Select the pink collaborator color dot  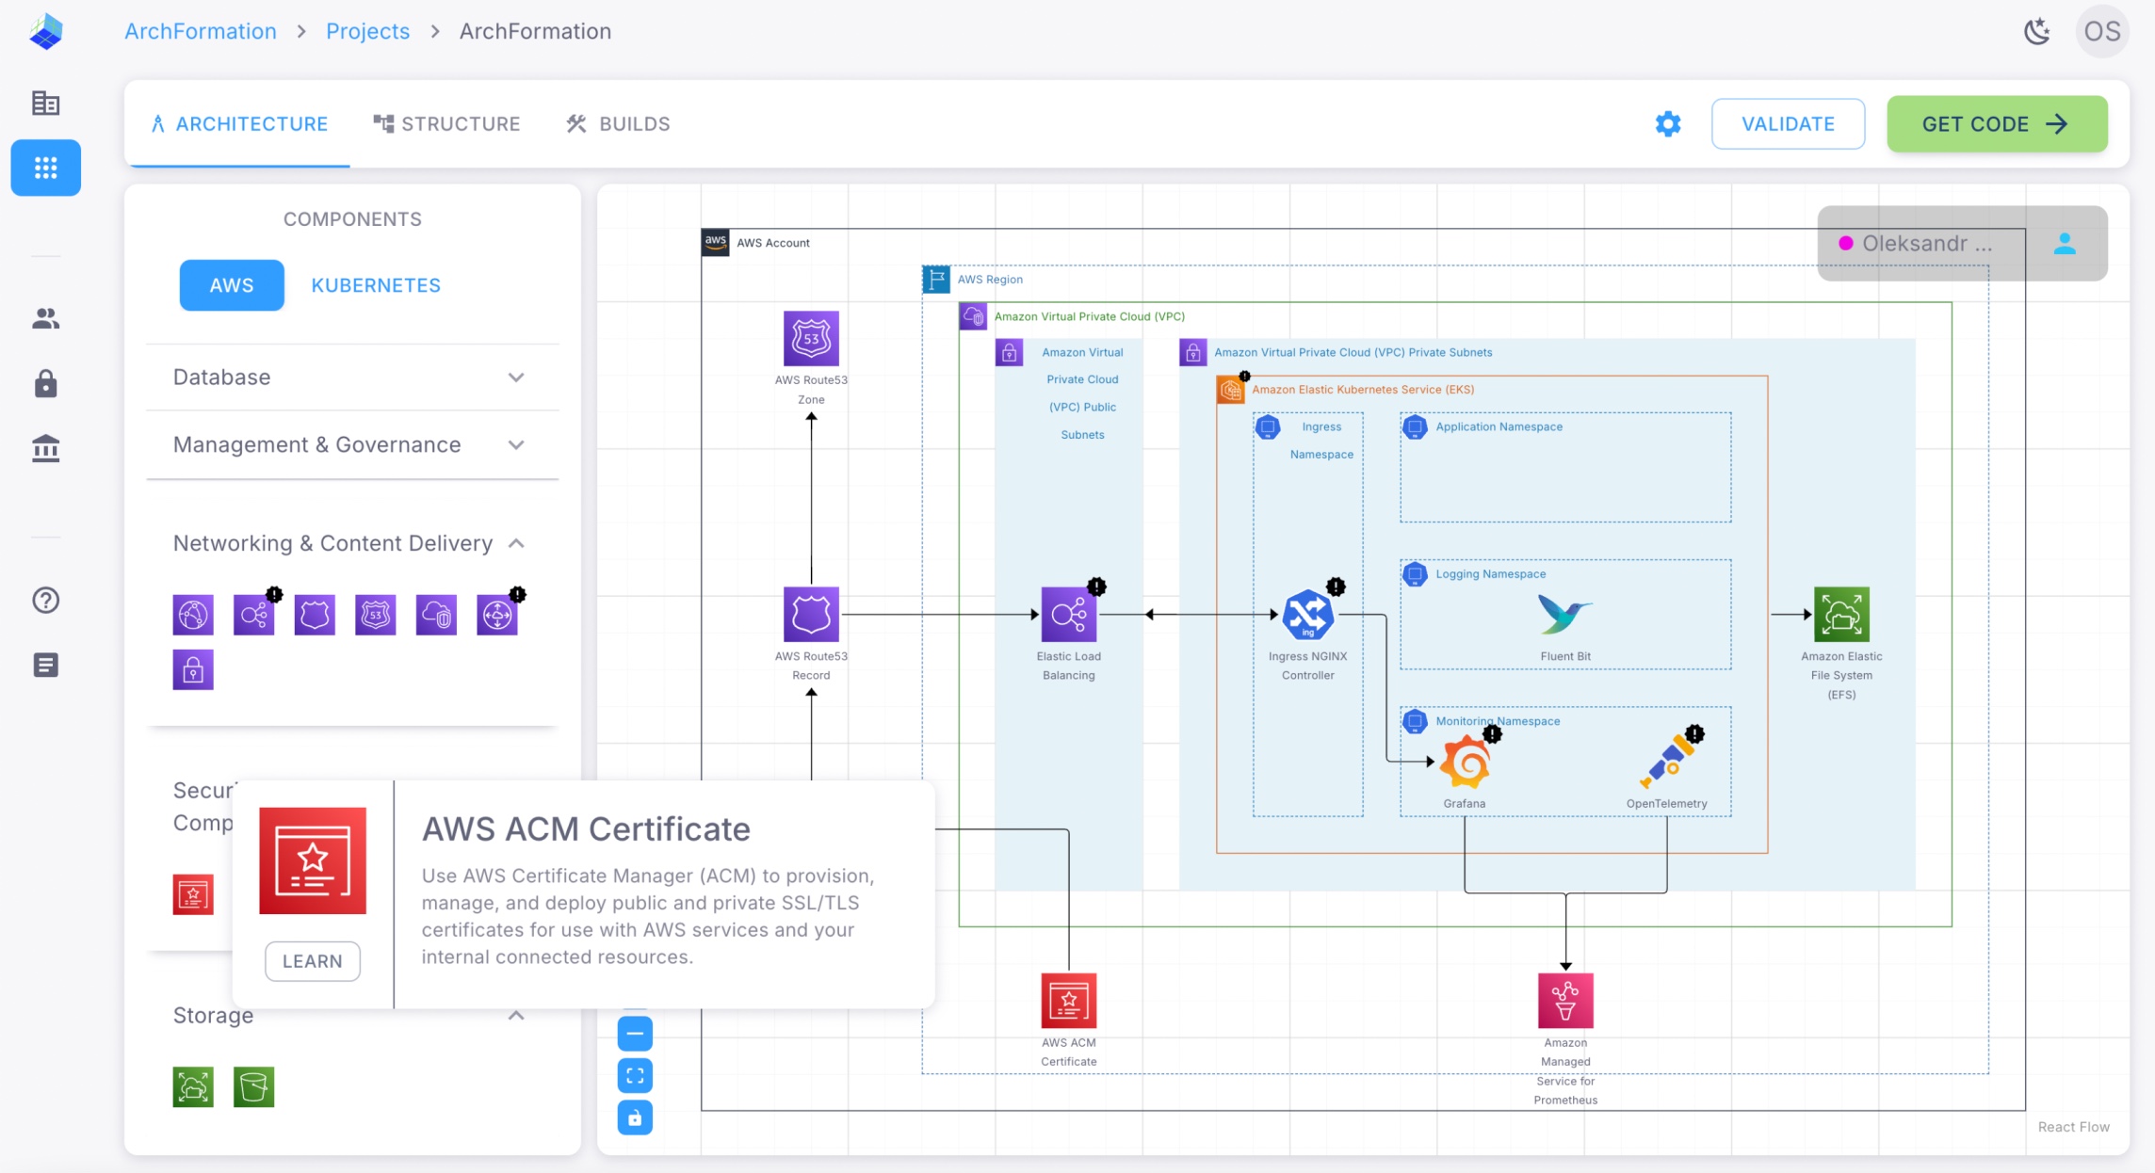[1846, 244]
